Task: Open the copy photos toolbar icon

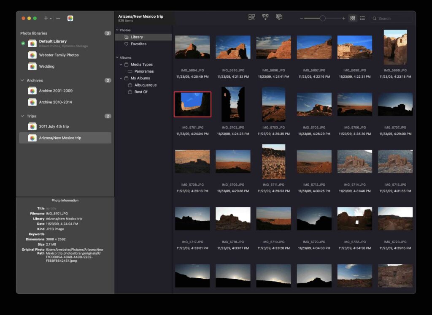Action: click(279, 17)
